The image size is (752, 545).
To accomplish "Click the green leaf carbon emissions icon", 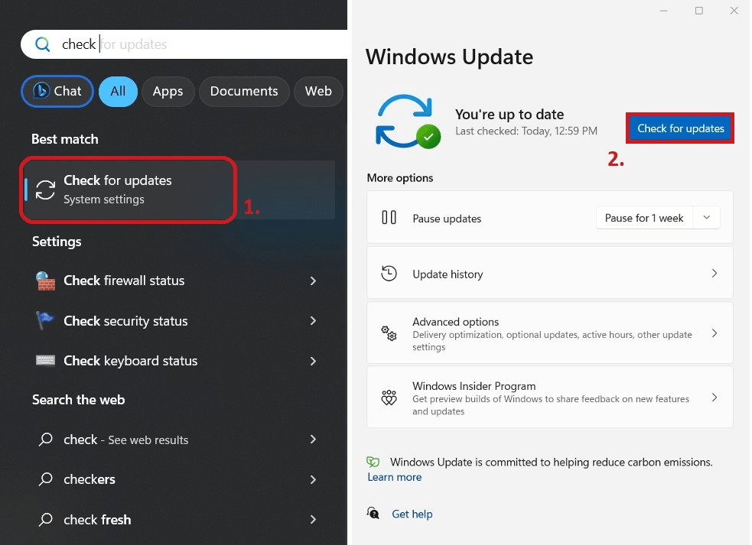I will coord(373,462).
